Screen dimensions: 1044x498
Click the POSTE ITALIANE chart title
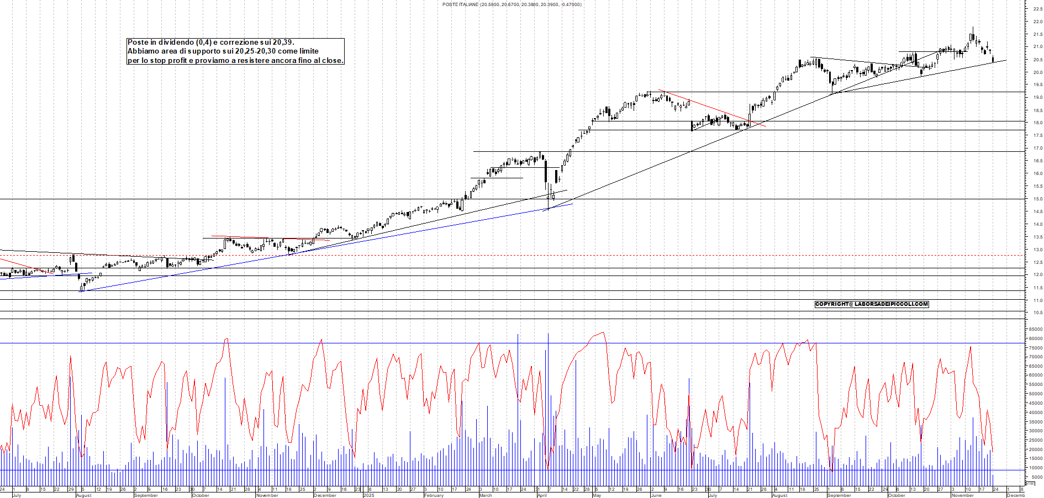(x=510, y=4)
